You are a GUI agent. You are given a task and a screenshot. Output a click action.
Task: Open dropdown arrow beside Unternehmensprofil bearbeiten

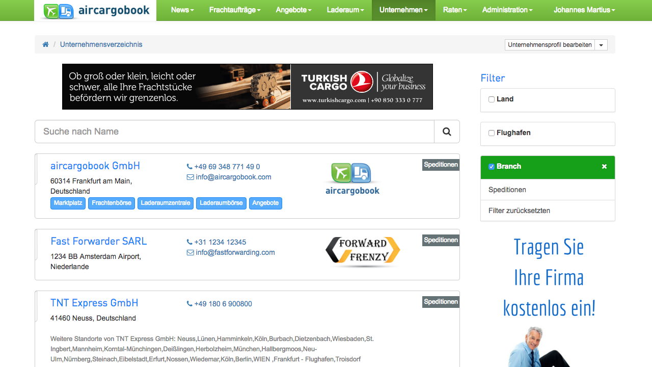point(602,45)
